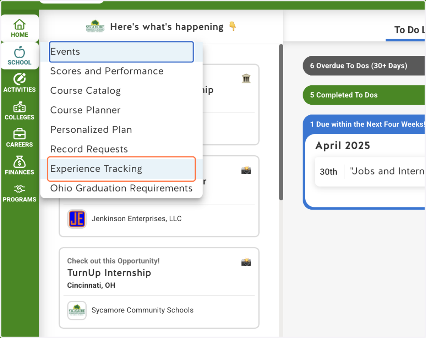Open the Careers sidebar section
426x338 pixels.
pyautogui.click(x=20, y=138)
